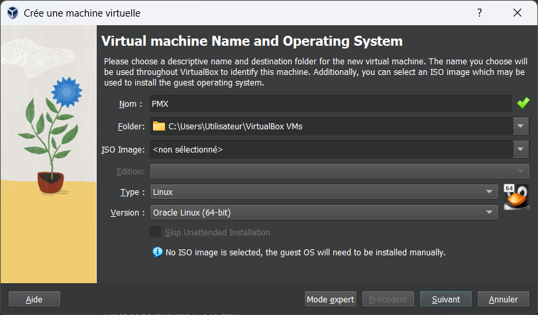538x315 pixels.
Task: Click the 'Edition:' label
Action: [131, 171]
